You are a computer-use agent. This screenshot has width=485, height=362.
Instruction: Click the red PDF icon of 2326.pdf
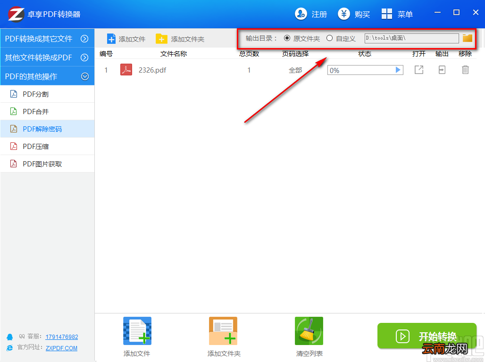[x=126, y=70]
